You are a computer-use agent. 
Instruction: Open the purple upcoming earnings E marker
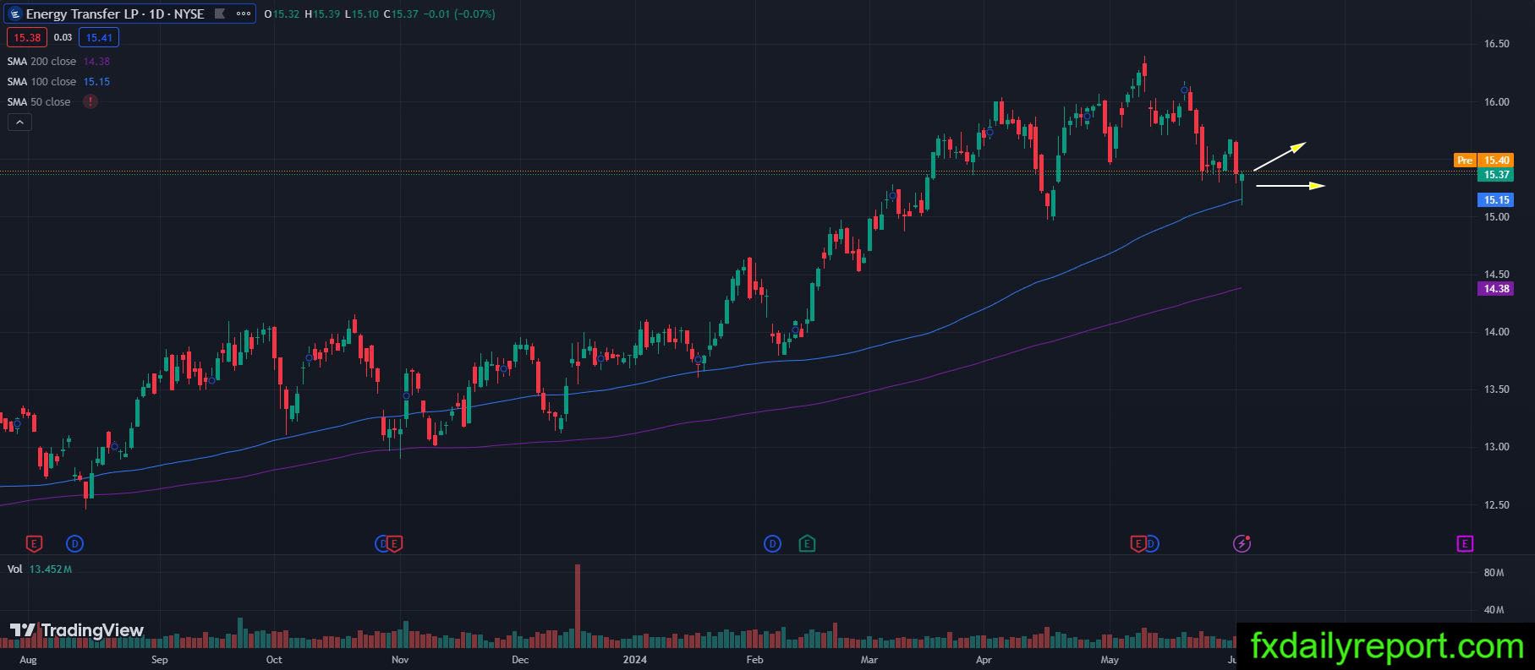[1465, 543]
